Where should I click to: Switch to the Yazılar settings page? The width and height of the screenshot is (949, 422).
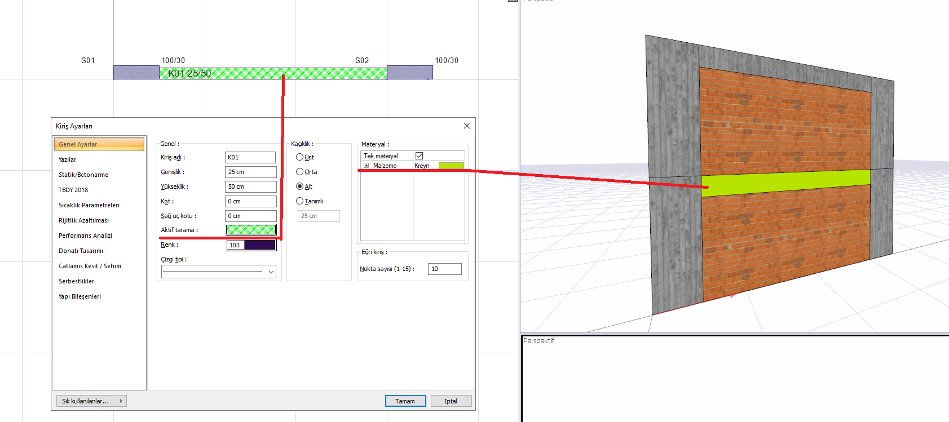tap(68, 159)
